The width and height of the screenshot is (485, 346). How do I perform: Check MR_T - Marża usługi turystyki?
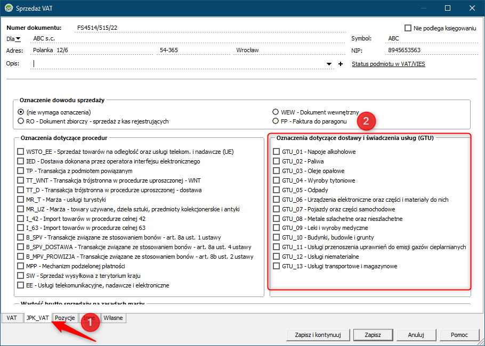click(20, 200)
